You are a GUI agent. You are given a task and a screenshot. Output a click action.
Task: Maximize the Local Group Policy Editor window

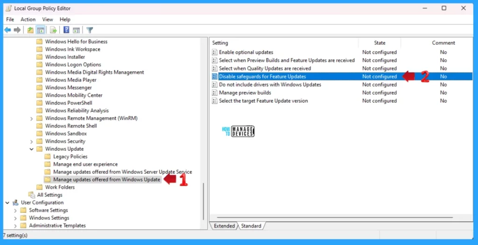444,8
